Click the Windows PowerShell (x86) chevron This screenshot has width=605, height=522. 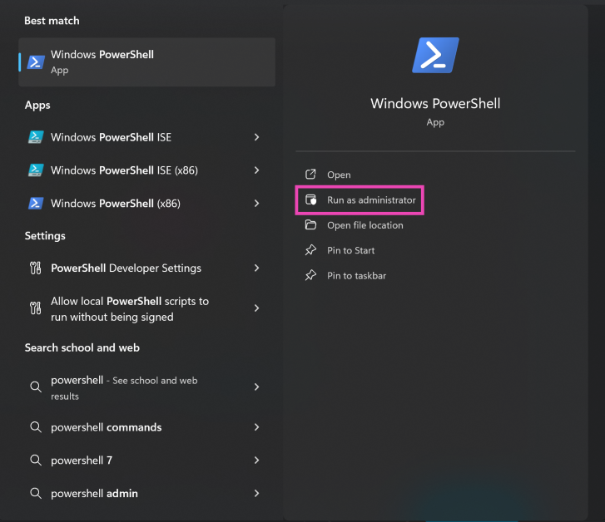[256, 203]
